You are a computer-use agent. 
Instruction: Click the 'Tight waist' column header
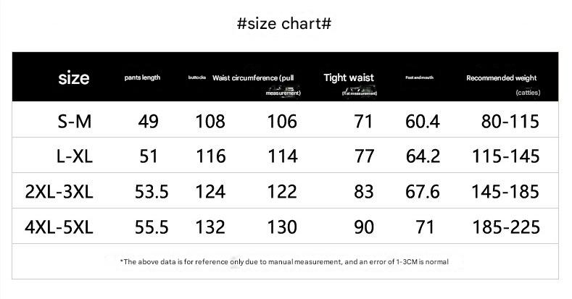pos(349,77)
